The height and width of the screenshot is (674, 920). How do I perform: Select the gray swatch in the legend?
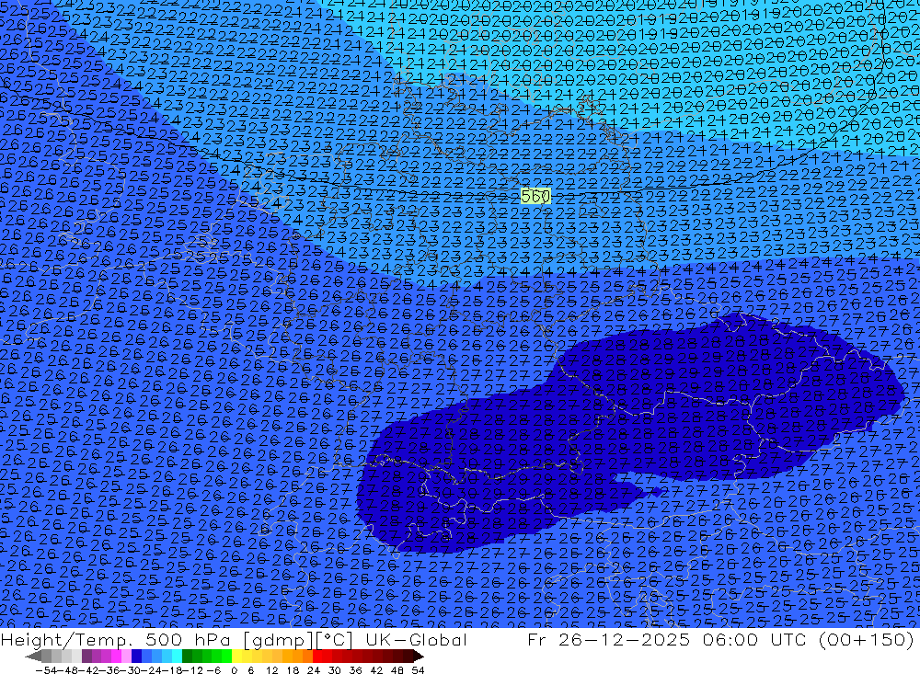(x=57, y=656)
